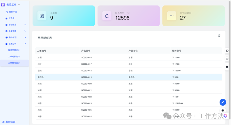Open the 售后工单 dropdown arrow
The height and width of the screenshot is (125, 231).
click(19, 5)
